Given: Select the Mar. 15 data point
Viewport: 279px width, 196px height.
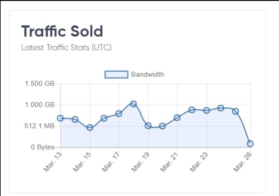Looking at the screenshot, I should (90, 128).
